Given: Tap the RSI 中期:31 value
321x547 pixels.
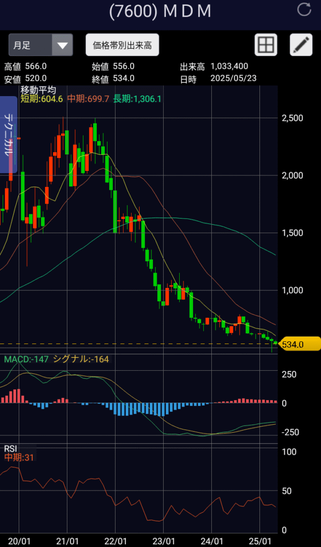Looking at the screenshot, I should tap(19, 457).
